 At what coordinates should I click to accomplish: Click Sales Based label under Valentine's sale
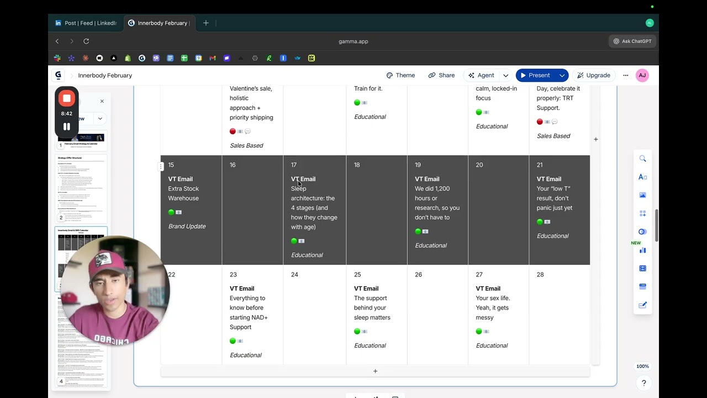pos(246,145)
